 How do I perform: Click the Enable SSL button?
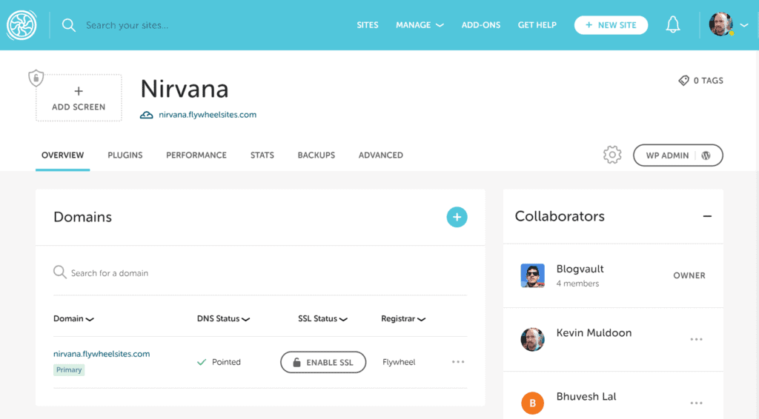323,362
